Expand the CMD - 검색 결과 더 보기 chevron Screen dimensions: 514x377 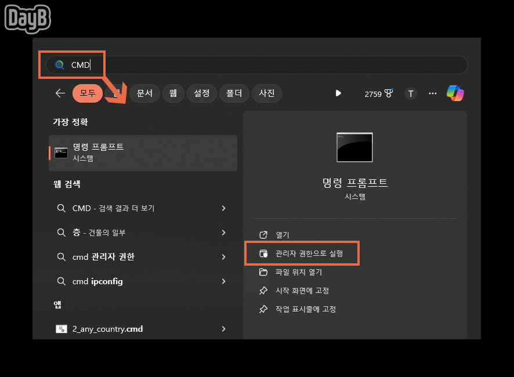(223, 208)
